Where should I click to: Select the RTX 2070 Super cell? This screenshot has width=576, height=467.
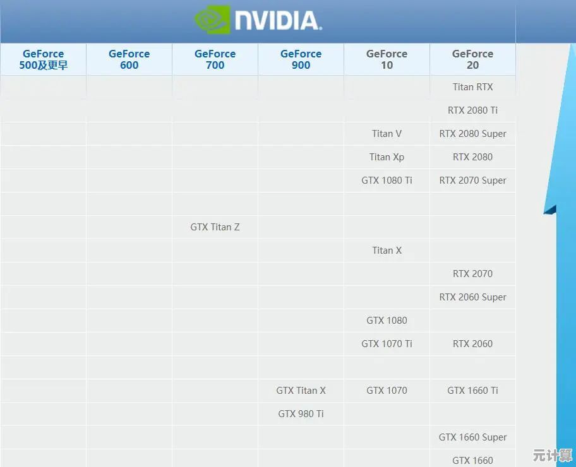click(472, 180)
